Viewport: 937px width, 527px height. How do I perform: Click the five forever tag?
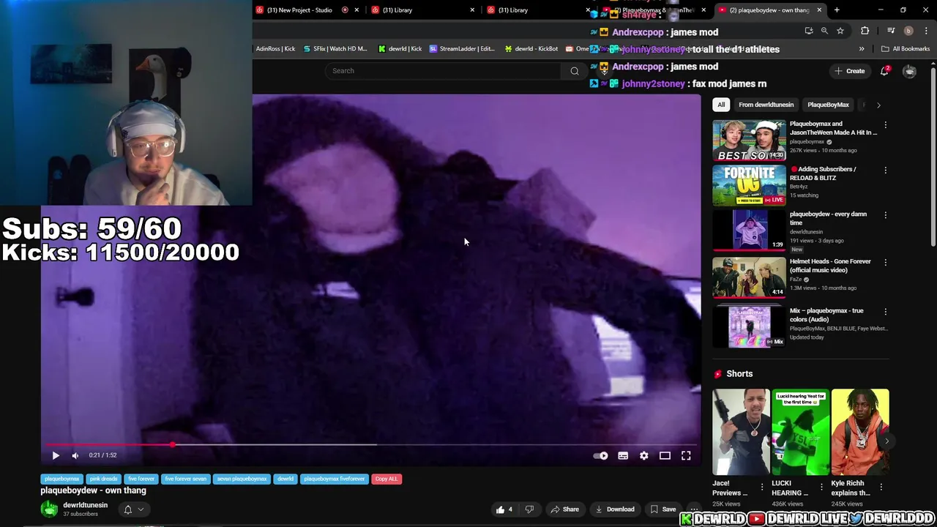coord(141,479)
